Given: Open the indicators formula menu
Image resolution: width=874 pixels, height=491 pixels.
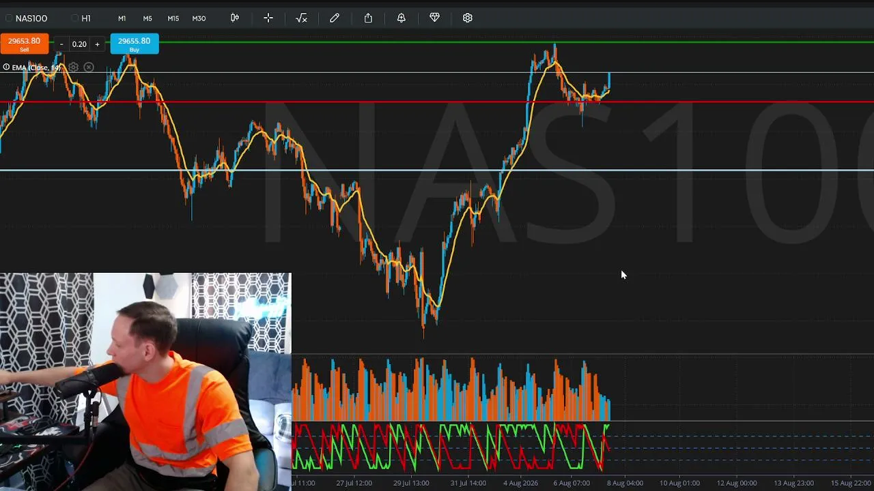Looking at the screenshot, I should [301, 18].
